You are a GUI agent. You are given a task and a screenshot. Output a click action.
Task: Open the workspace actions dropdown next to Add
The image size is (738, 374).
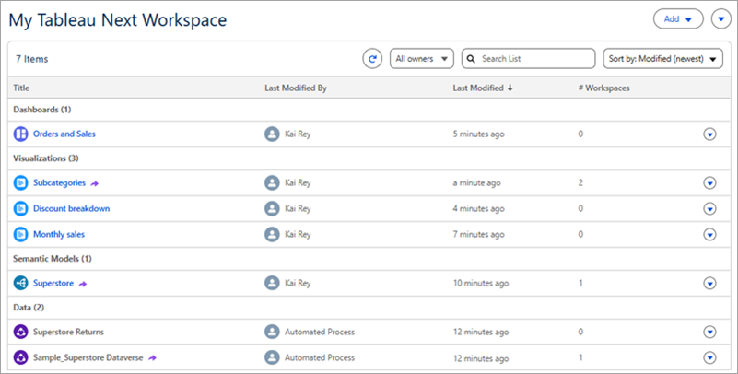tap(720, 18)
